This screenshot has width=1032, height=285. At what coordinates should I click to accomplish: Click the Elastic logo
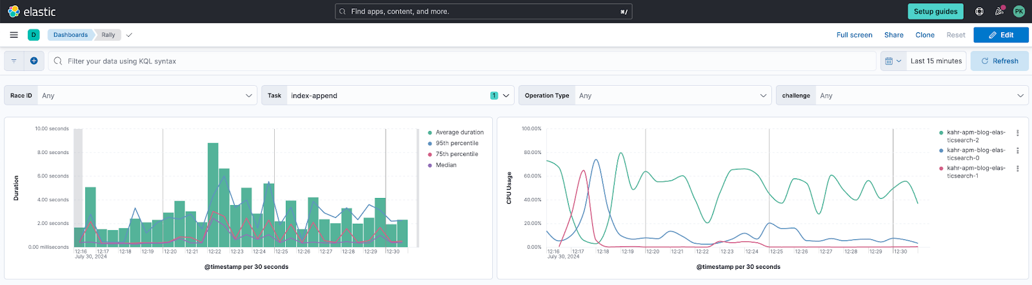[x=32, y=12]
